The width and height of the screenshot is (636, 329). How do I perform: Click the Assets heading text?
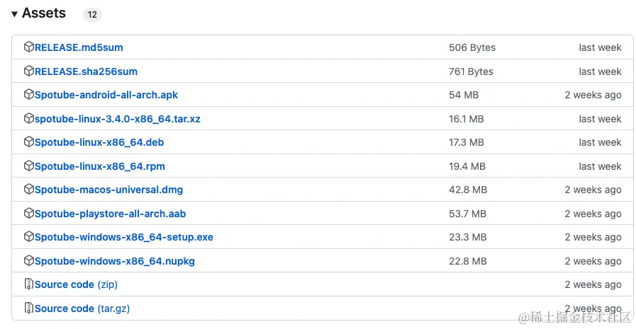[44, 13]
